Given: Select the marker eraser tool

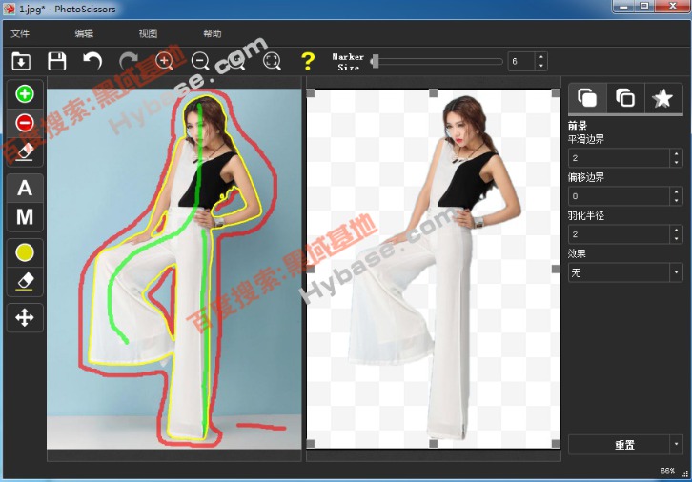Looking at the screenshot, I should click(x=25, y=151).
